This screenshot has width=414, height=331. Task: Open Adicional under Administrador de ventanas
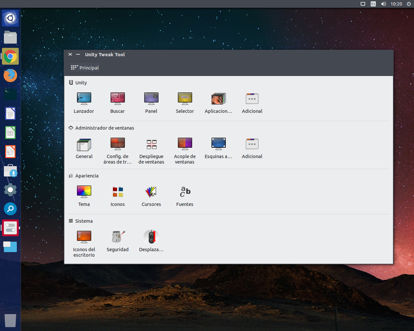tap(252, 144)
